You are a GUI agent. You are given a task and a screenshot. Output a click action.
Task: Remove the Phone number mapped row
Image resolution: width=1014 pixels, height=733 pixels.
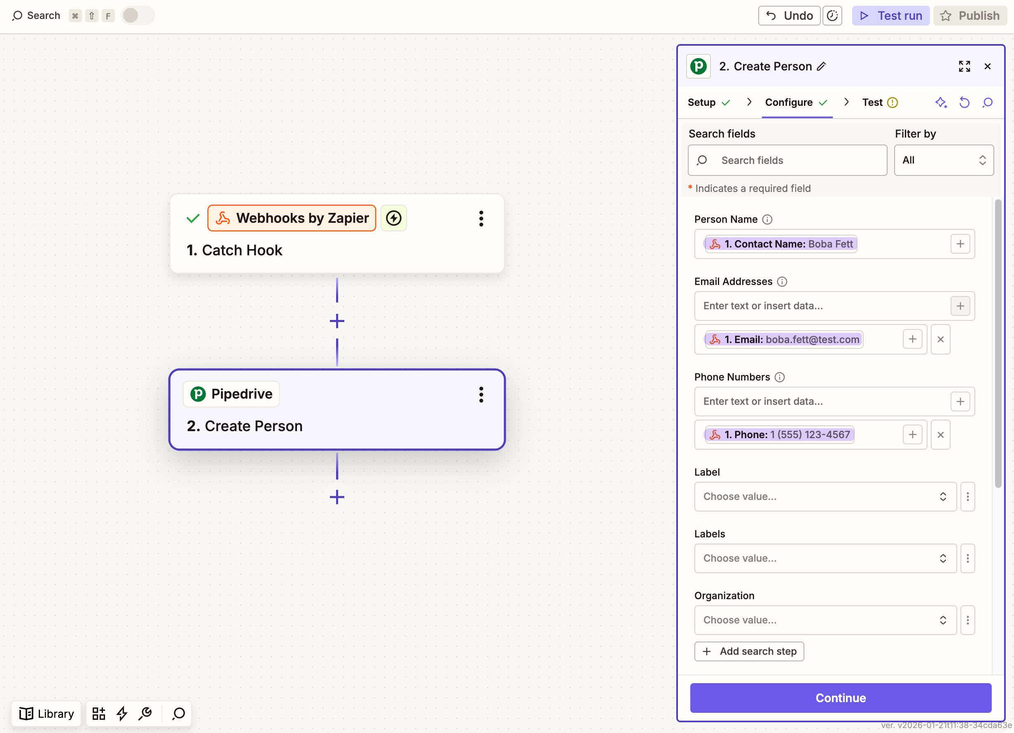click(x=940, y=434)
